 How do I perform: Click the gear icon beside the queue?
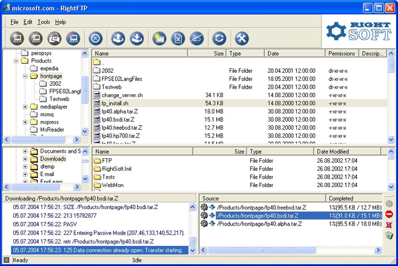click(x=389, y=204)
